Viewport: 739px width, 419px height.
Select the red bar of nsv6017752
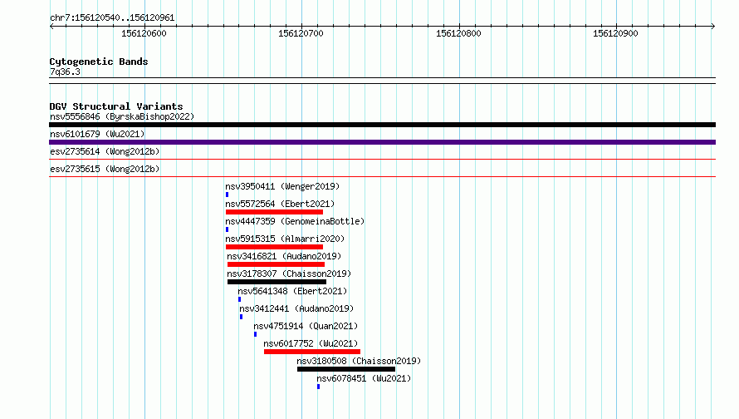click(x=312, y=352)
